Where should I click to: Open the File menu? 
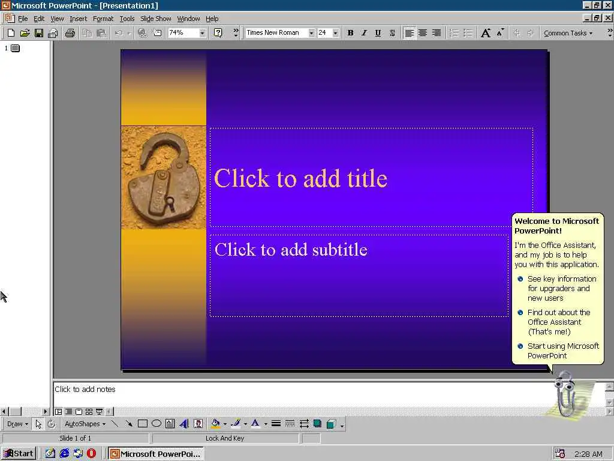[23, 19]
